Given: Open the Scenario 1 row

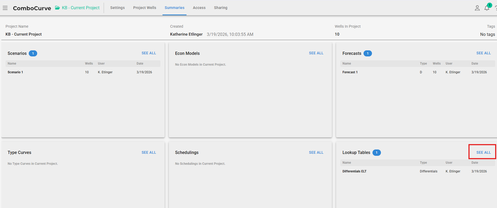Looking at the screenshot, I should point(15,72).
